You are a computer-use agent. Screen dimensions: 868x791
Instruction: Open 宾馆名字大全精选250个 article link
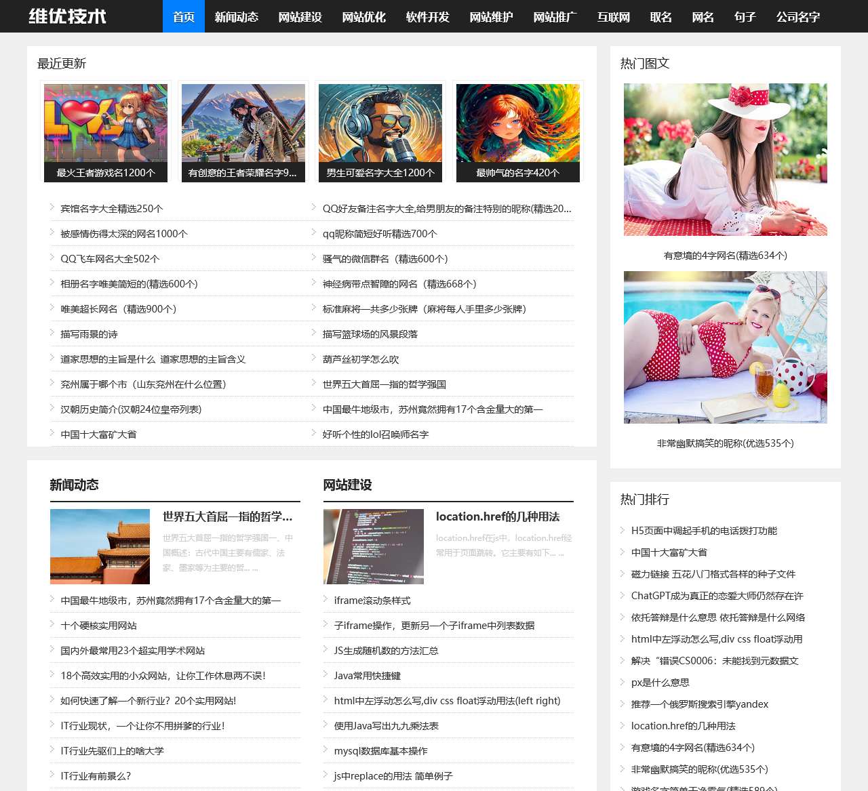click(x=112, y=209)
